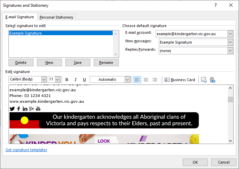Click the Facebook icon in signature

pos(18,109)
